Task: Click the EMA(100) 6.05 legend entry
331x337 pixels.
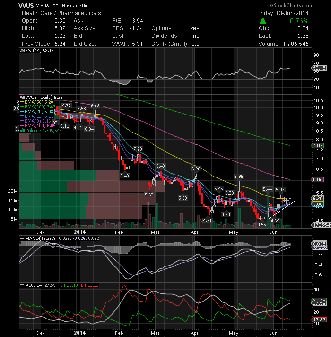Action: coord(38,126)
